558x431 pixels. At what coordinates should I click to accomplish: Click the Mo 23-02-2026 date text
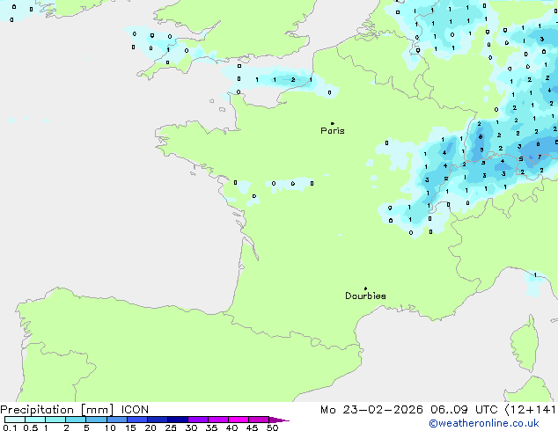(371, 410)
